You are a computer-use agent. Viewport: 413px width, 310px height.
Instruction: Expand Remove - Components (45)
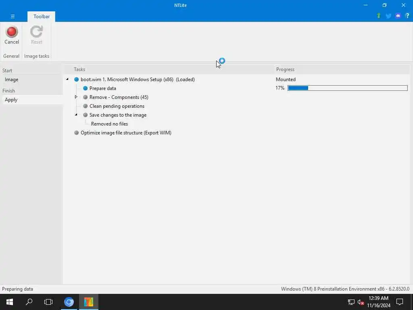point(76,97)
